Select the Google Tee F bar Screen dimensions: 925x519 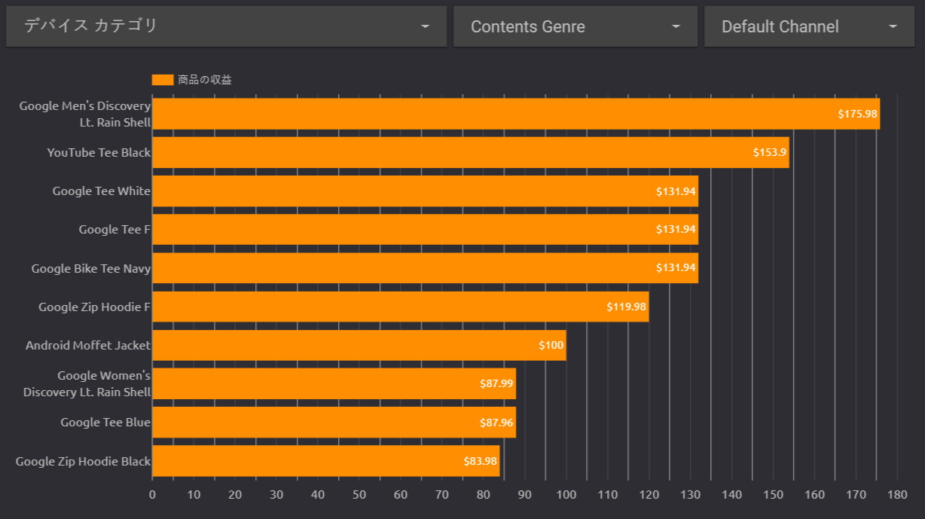point(425,230)
